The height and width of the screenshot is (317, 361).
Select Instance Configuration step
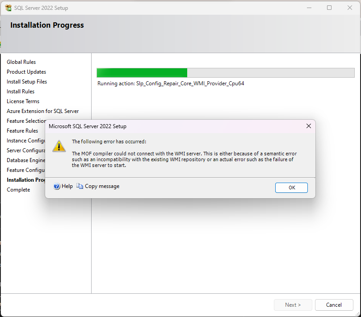[x=26, y=141]
